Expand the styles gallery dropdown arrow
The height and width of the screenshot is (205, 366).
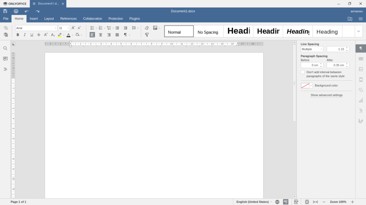coord(358,31)
